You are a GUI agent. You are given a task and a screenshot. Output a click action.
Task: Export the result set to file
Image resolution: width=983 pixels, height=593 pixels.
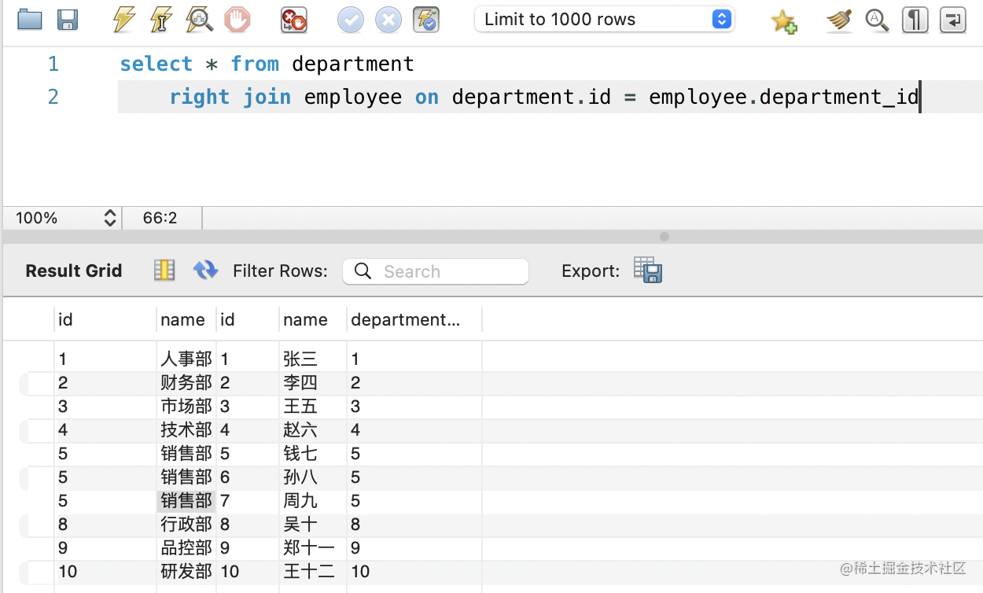pos(648,271)
